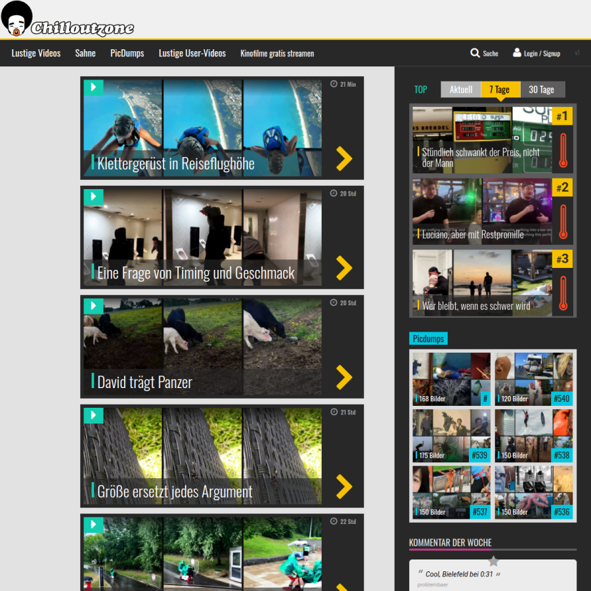Switch top list to 30 Tage tab
The width and height of the screenshot is (591, 591).
coord(543,89)
